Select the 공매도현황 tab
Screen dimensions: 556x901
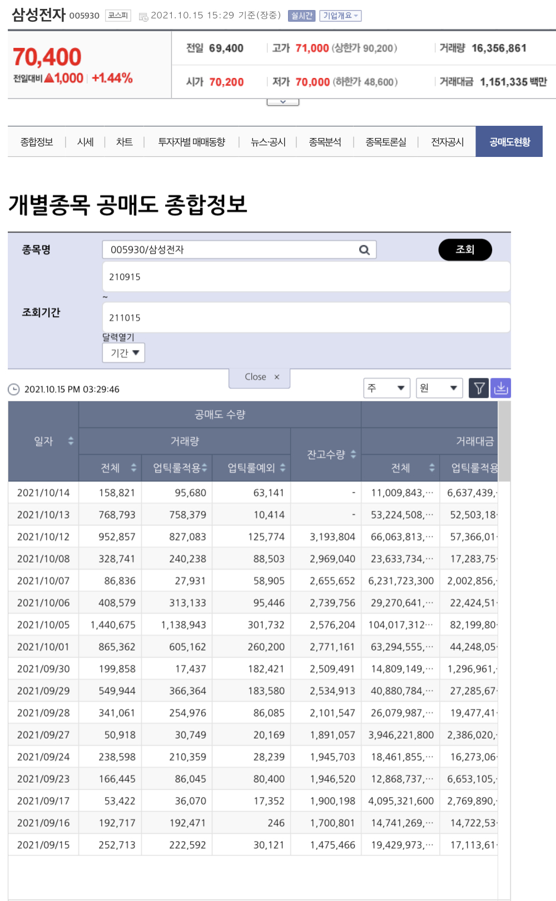pos(509,142)
